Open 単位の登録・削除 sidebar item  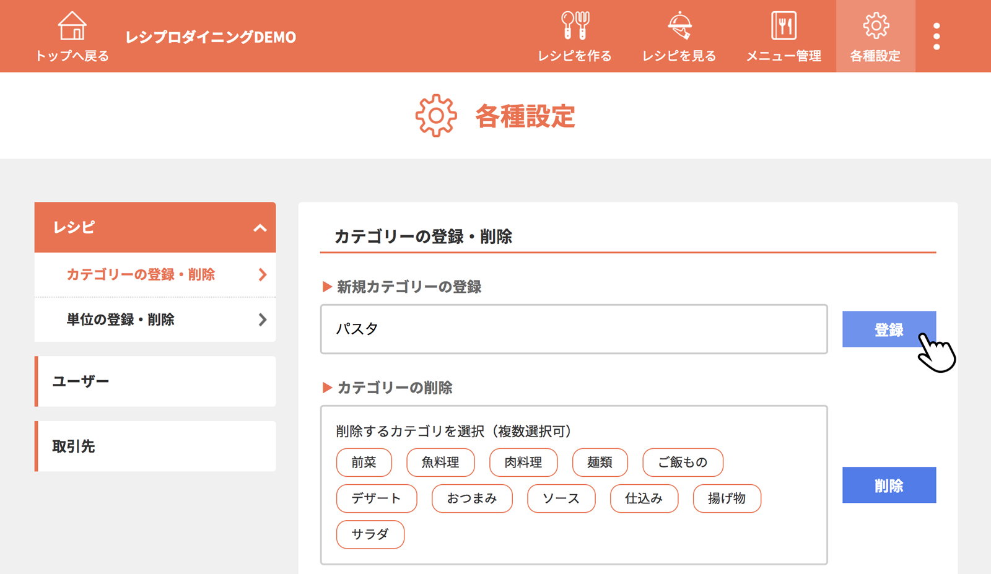[155, 320]
